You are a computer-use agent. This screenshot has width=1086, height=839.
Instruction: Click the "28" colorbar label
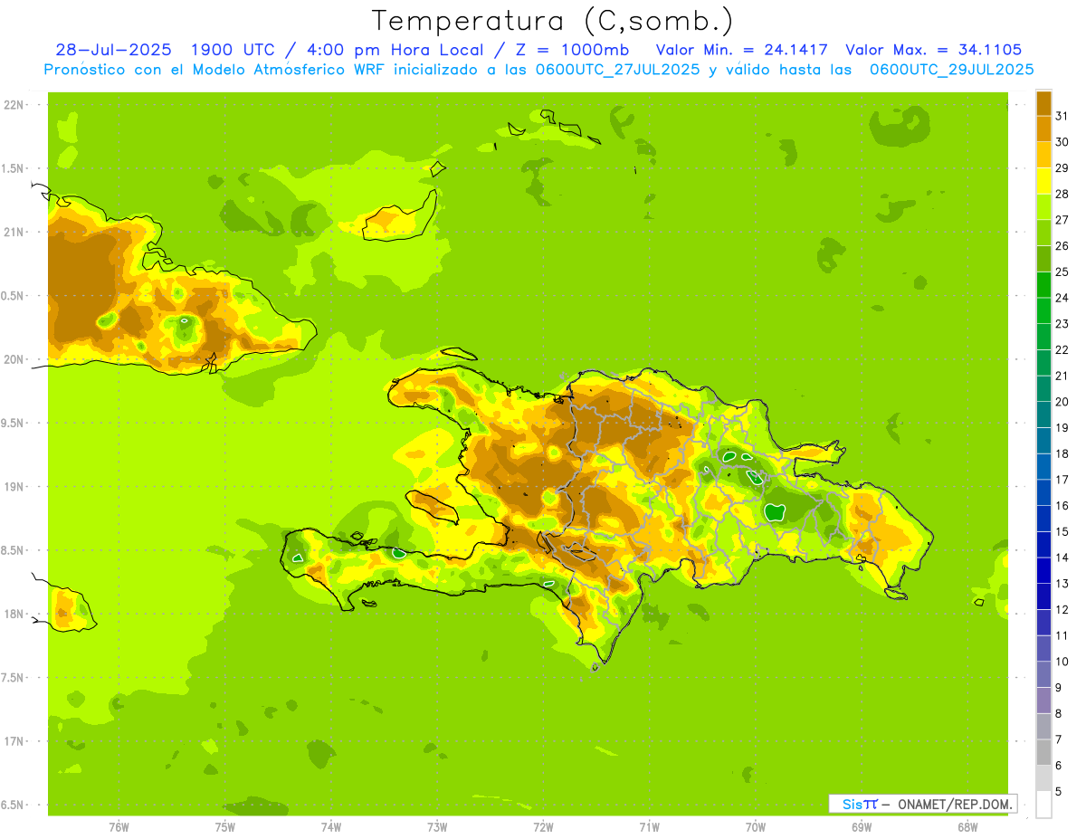(1062, 194)
